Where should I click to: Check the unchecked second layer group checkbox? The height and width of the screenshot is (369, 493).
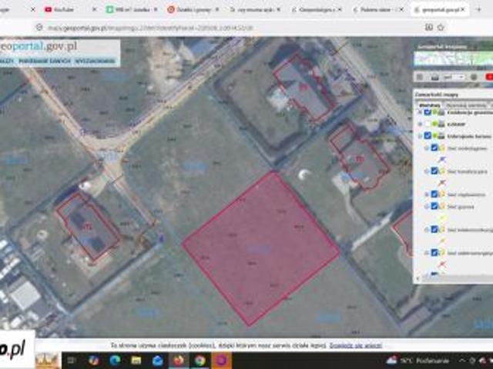click(427, 125)
